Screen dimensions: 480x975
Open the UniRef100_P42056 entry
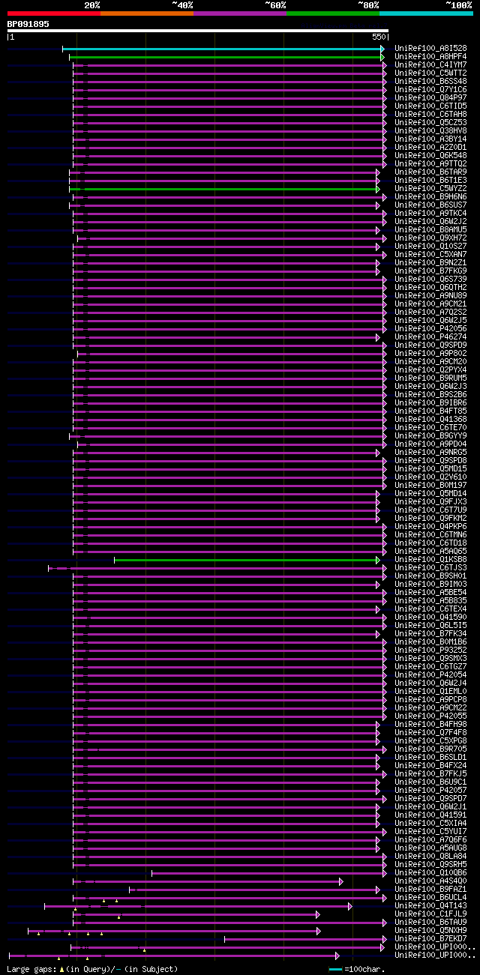[x=430, y=329]
